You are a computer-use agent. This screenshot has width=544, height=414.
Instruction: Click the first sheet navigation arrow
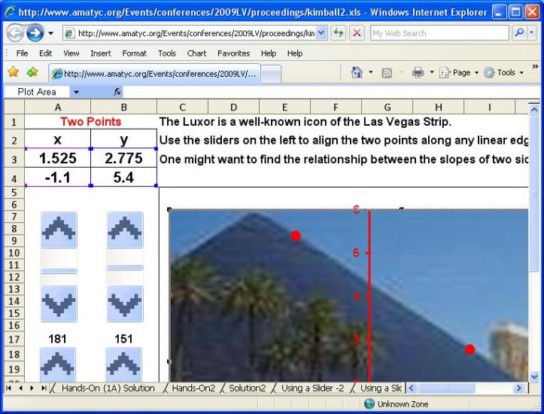pos(8,388)
